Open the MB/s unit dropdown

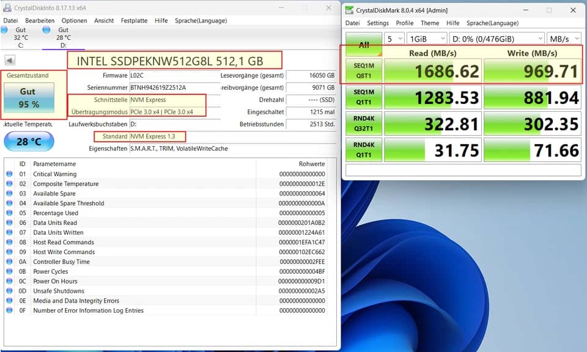(x=564, y=38)
